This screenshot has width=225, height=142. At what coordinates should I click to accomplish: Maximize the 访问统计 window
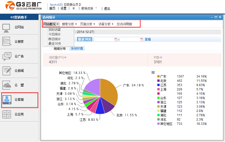(216, 17)
